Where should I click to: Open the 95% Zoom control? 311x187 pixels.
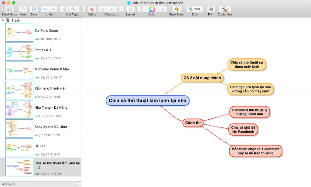(x=195, y=9)
